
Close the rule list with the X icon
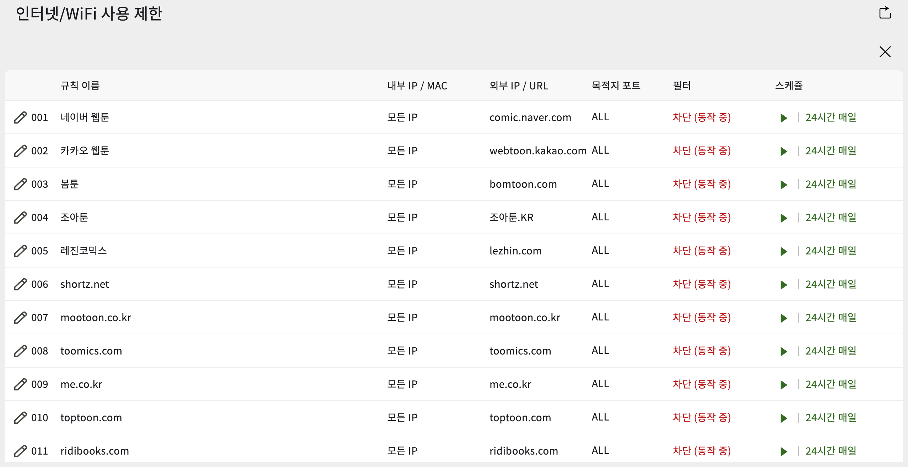tap(885, 52)
